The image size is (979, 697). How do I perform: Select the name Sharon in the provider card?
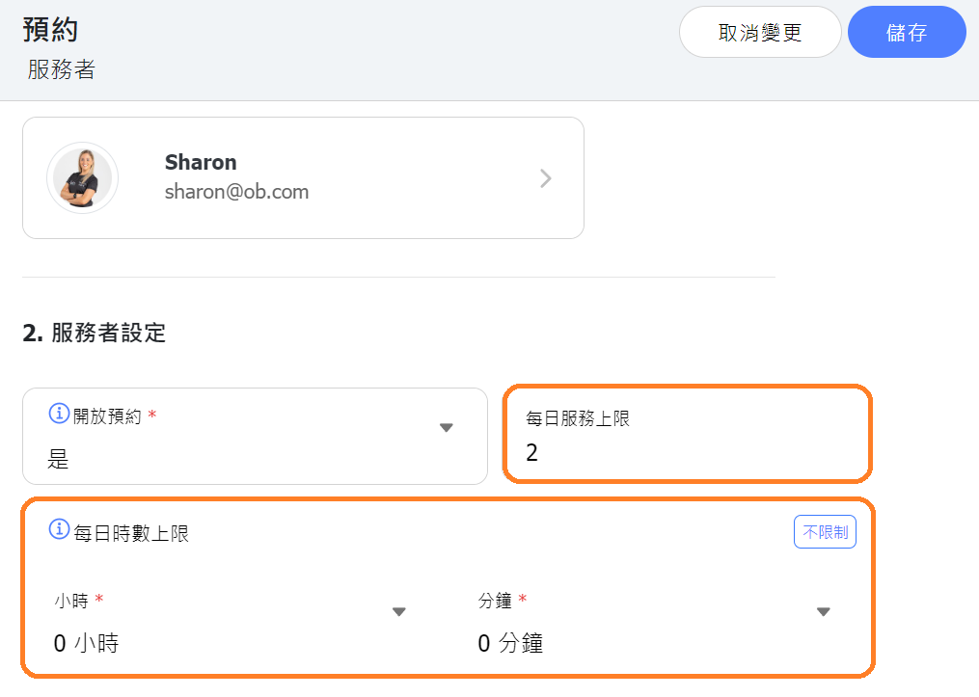point(201,162)
